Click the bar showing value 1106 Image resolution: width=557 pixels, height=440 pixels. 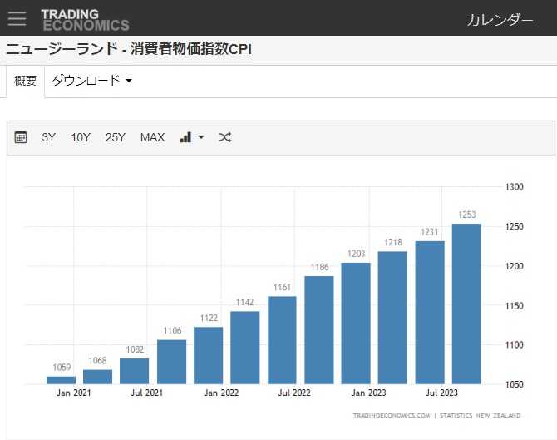coord(171,362)
